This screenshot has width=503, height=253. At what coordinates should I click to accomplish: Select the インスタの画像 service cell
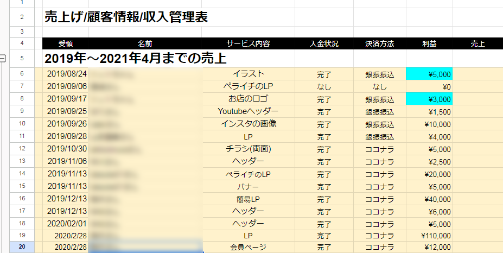pyautogui.click(x=248, y=124)
